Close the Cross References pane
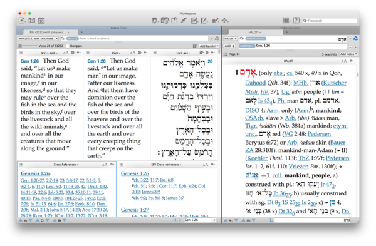This screenshot has width=376, height=246. coord(21,165)
